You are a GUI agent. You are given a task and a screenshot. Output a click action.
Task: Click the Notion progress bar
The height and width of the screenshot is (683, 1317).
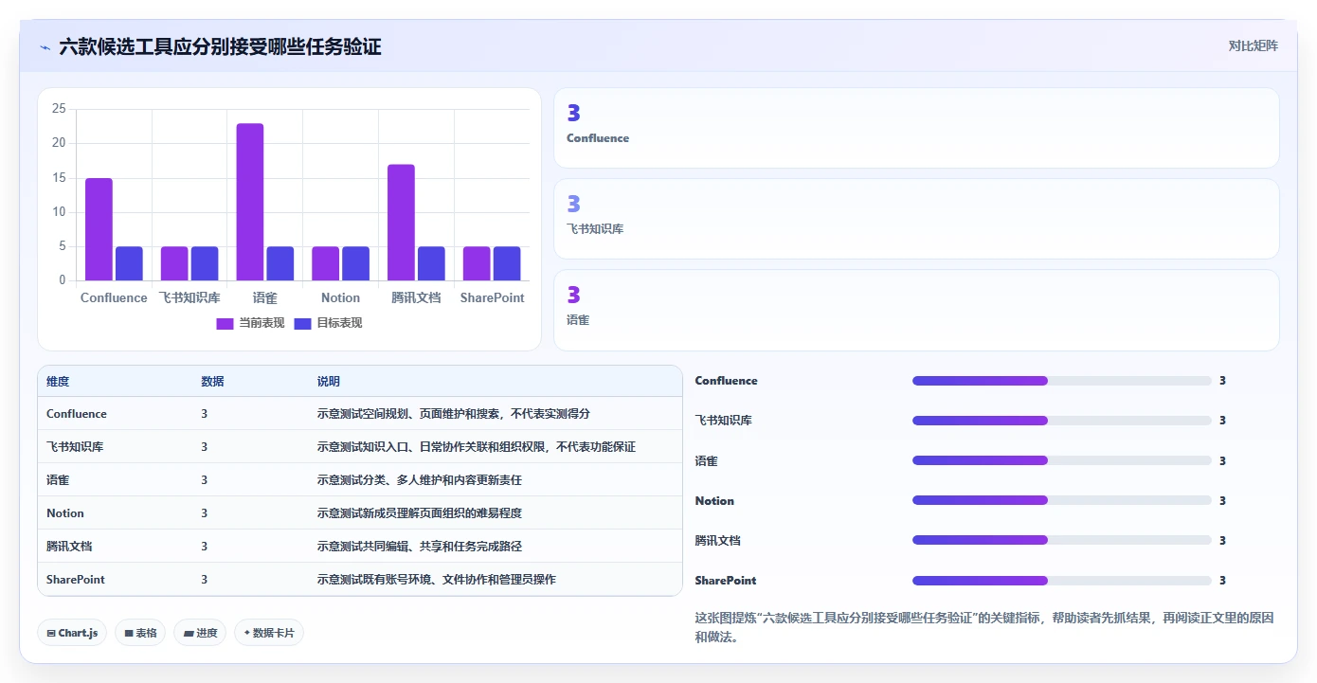click(x=1061, y=500)
